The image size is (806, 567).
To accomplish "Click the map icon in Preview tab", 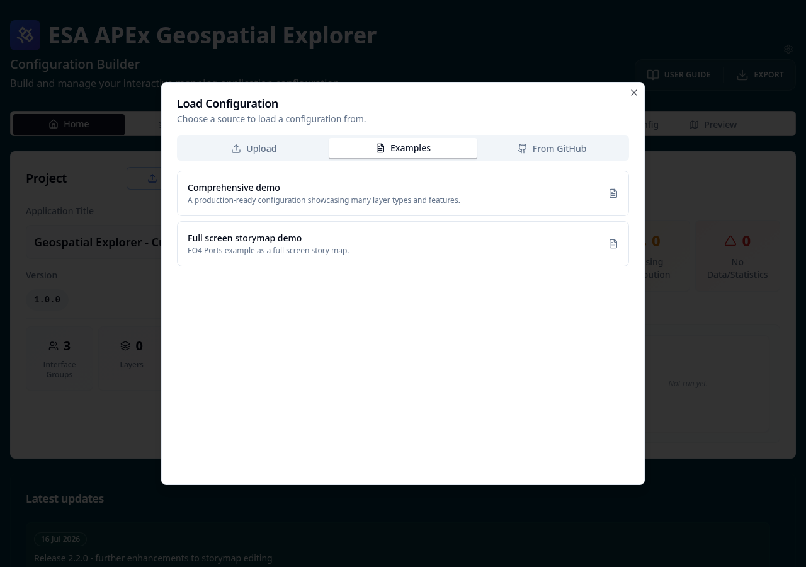I will (694, 125).
